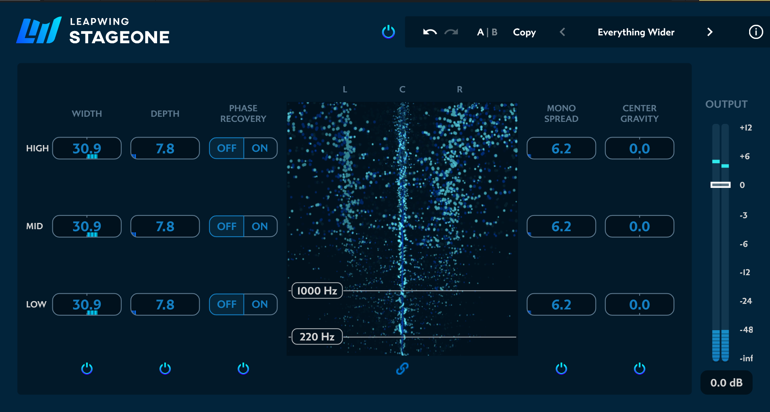Image resolution: width=770 pixels, height=412 pixels.
Task: Go to the previous preset
Action: click(x=563, y=32)
